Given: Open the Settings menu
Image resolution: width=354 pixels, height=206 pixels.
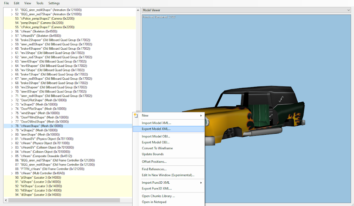Looking at the screenshot, I should coord(54,3).
